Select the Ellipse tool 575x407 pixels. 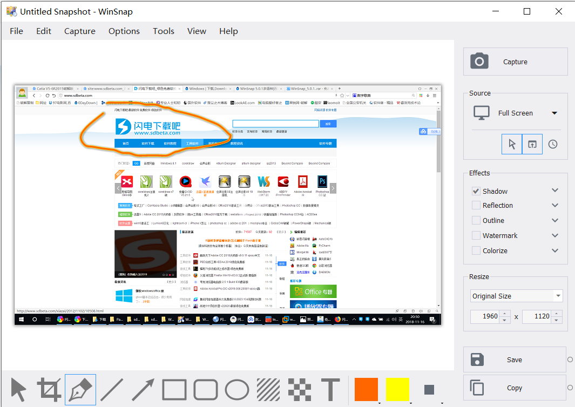[x=237, y=389]
